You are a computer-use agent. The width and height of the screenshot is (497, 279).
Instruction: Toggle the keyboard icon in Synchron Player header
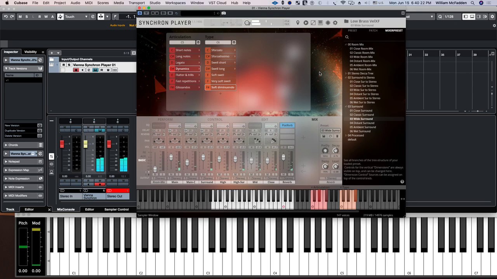pyautogui.click(x=321, y=23)
